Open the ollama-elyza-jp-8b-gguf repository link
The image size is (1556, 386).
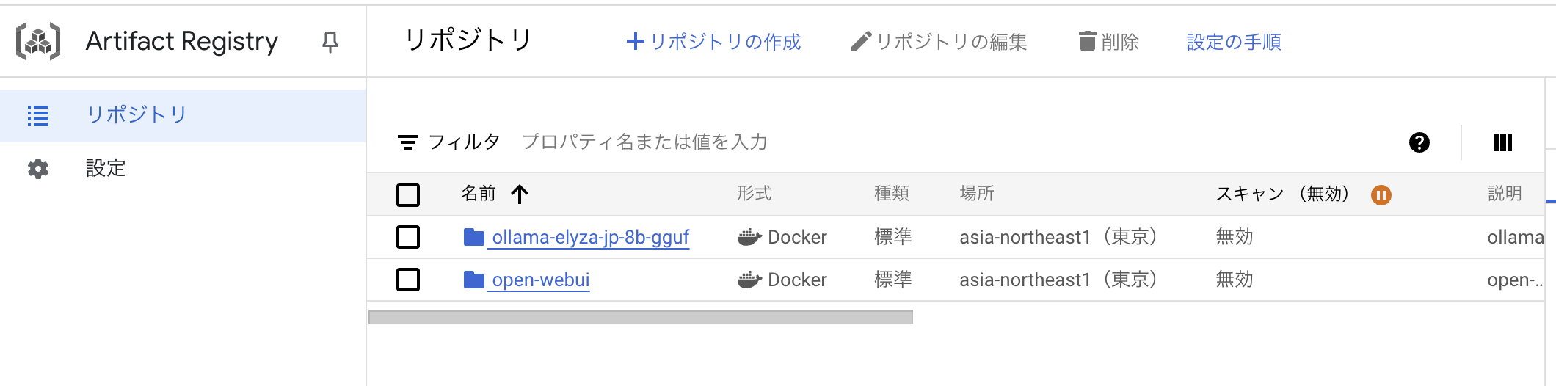tap(590, 237)
